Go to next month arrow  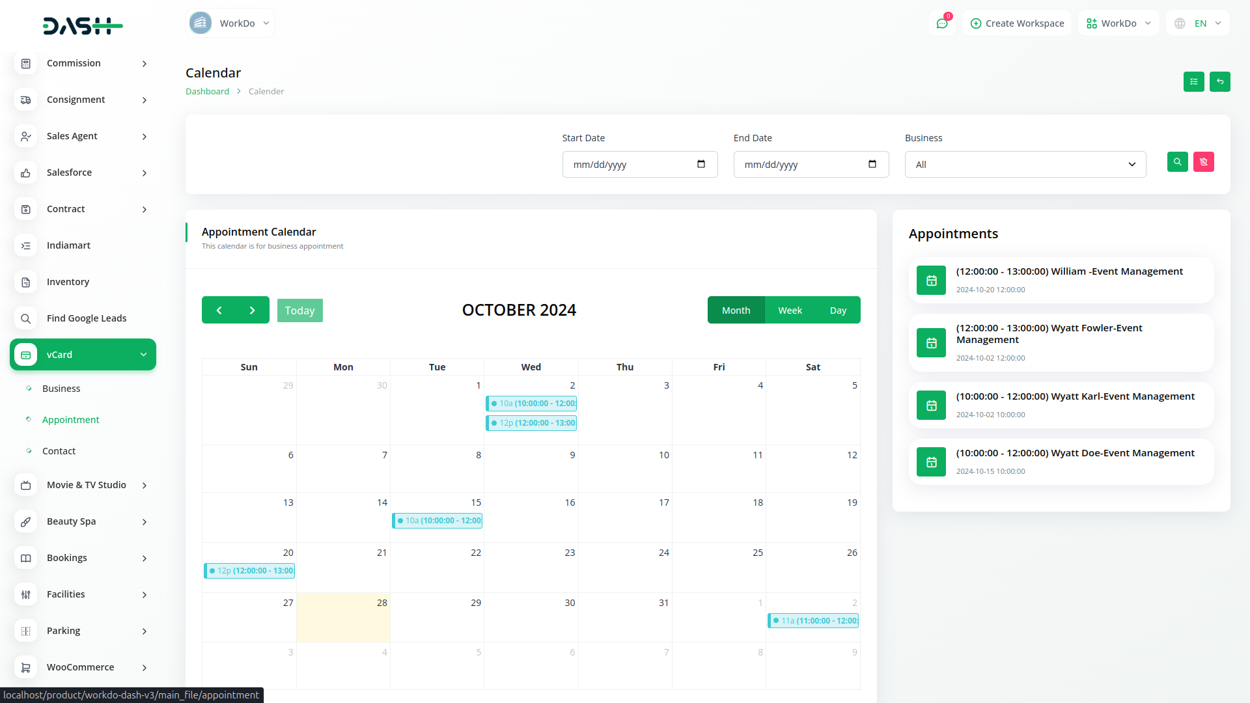tap(253, 310)
